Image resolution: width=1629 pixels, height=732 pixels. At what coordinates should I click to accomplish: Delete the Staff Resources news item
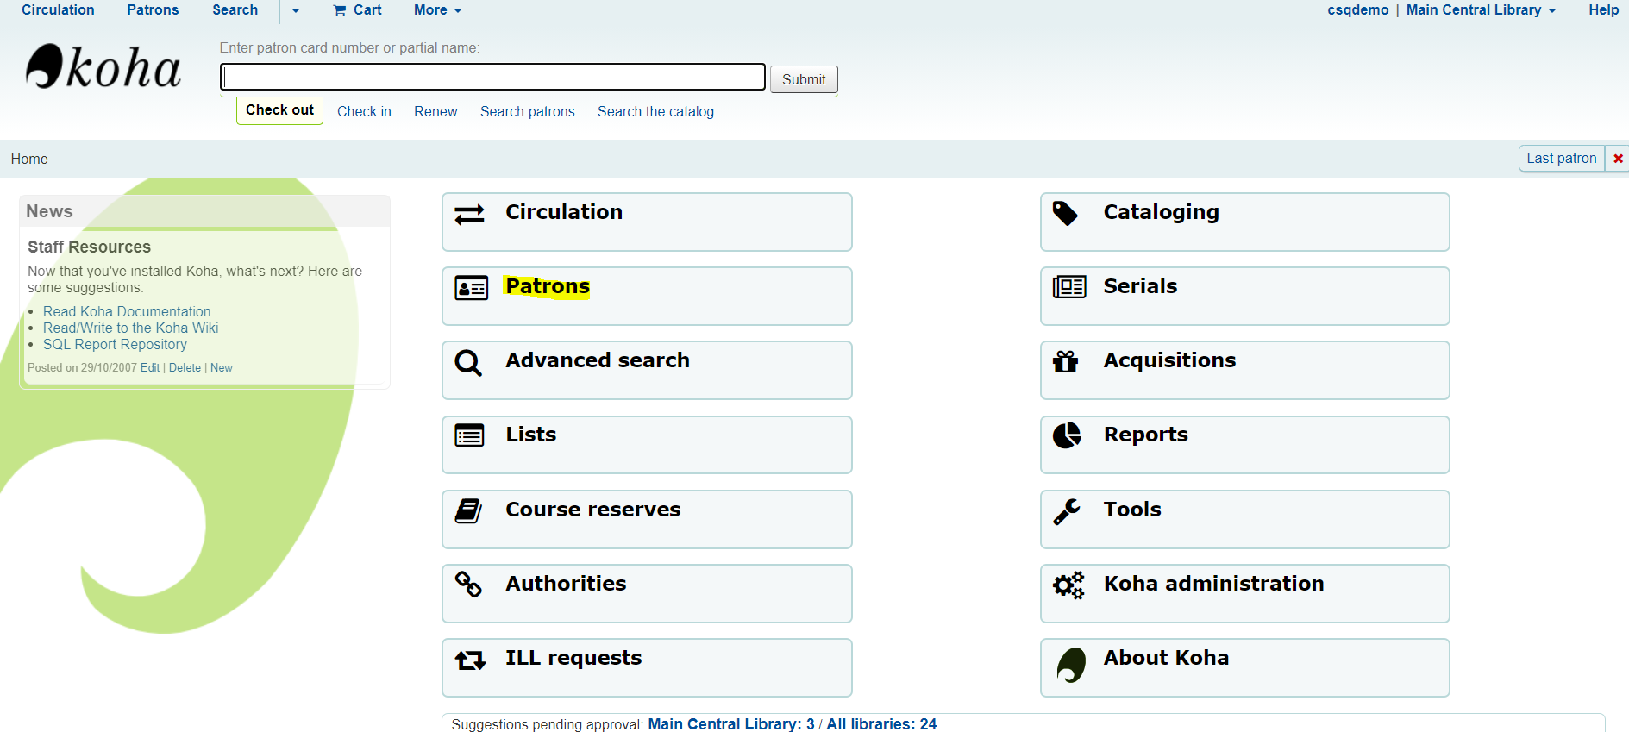pyautogui.click(x=185, y=367)
